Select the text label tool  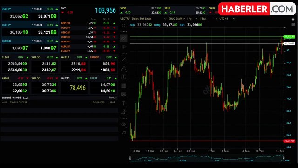click(x=123, y=103)
